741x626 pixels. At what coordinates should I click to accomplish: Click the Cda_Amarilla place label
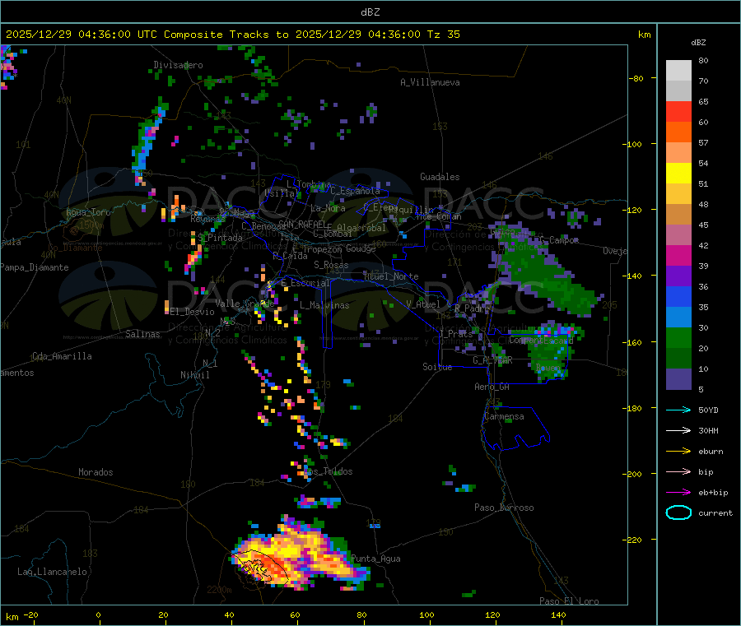(x=62, y=356)
